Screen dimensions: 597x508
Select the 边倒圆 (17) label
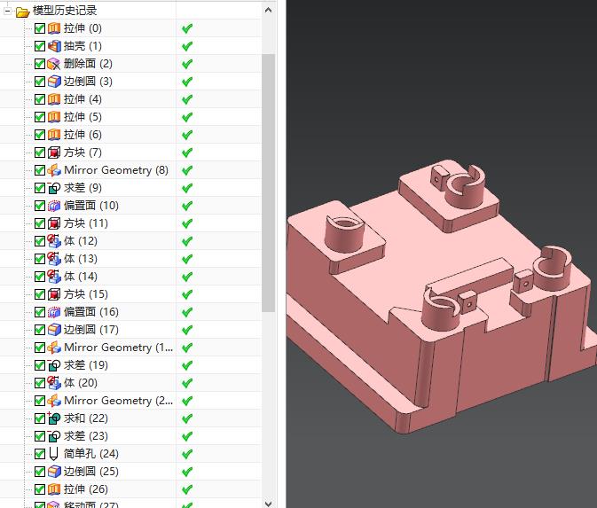pos(91,330)
